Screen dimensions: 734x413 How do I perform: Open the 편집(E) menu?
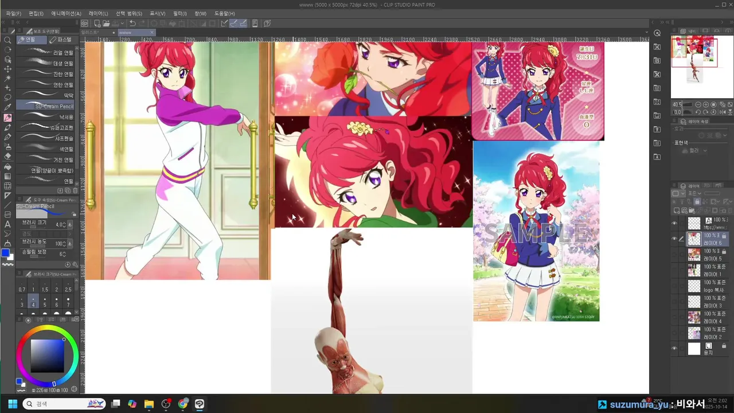point(36,13)
